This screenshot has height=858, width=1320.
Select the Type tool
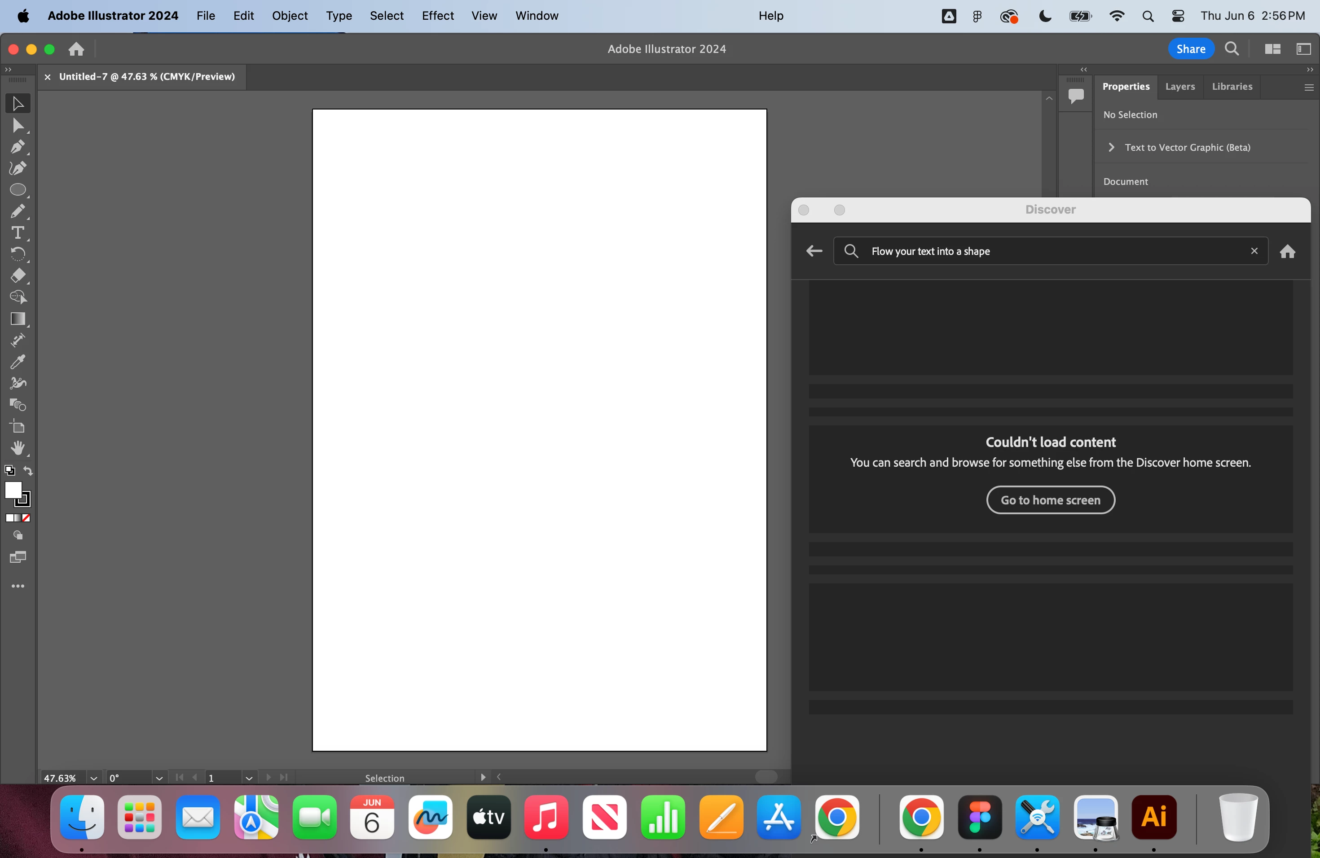pyautogui.click(x=18, y=233)
